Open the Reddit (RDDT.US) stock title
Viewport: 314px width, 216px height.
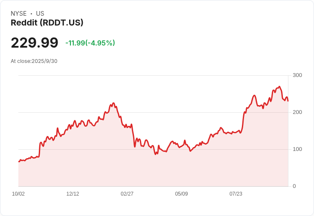[47, 23]
